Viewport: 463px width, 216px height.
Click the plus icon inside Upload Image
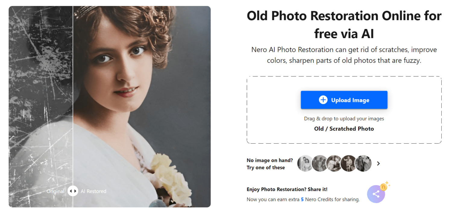pos(323,100)
